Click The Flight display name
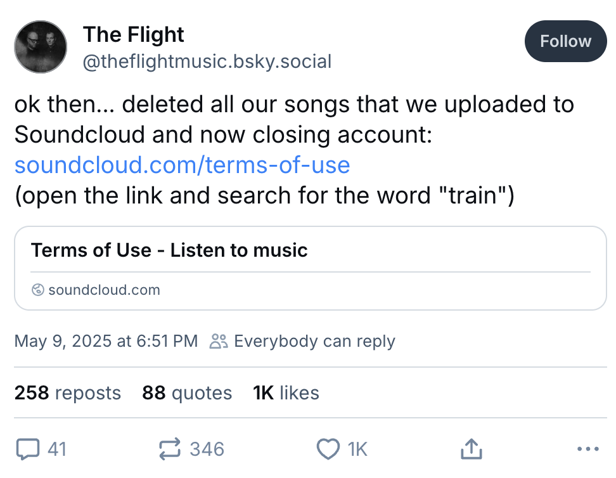Image resolution: width=616 pixels, height=478 pixels. click(x=133, y=34)
